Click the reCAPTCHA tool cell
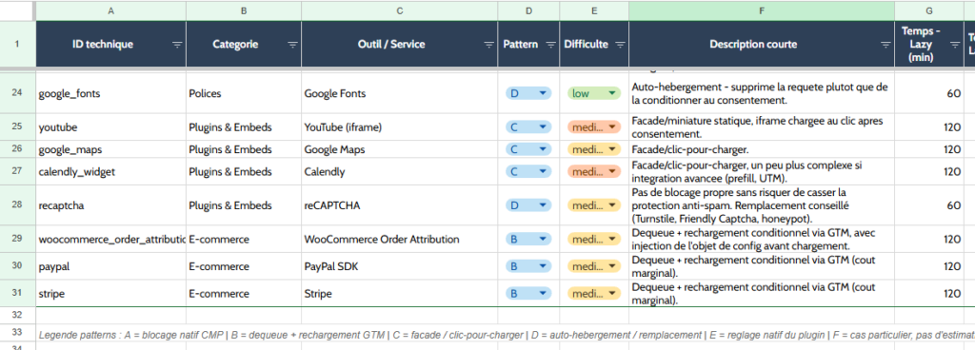This screenshot has width=975, height=350. tap(399, 205)
